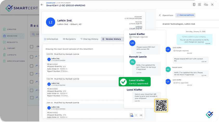Image resolution: width=219 pixels, height=122 pixels.
Task: Open the Sharing History tab
Action: [89, 39]
